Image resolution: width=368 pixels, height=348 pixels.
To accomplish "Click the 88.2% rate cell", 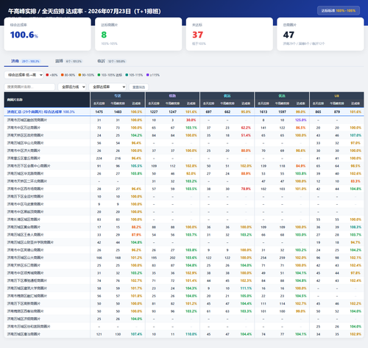I will coord(136,227).
